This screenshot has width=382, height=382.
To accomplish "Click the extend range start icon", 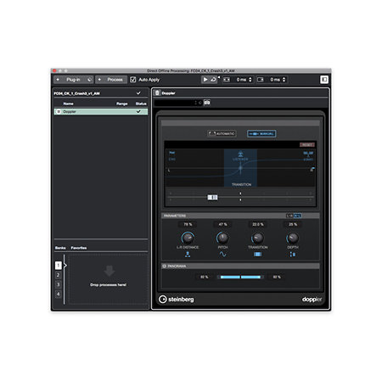I will [x=227, y=80].
